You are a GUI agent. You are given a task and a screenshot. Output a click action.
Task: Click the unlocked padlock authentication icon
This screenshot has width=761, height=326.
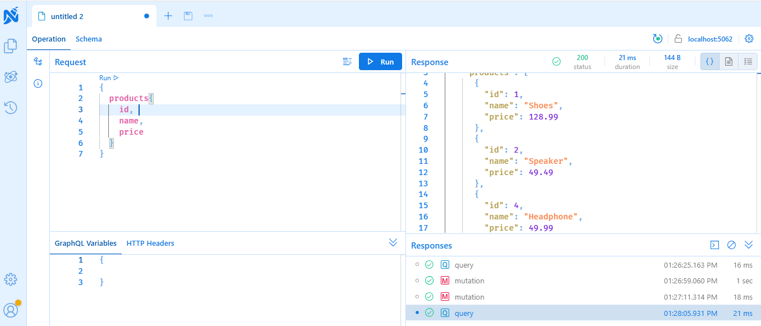678,39
